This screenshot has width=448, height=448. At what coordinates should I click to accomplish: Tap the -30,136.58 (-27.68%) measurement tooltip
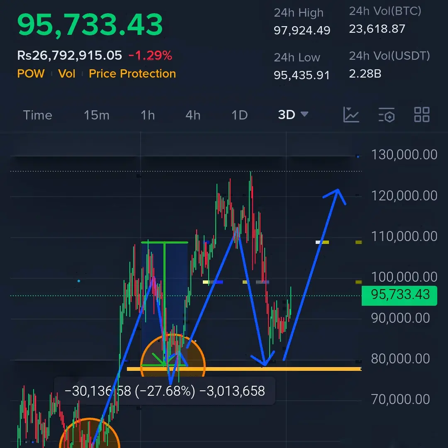165,391
